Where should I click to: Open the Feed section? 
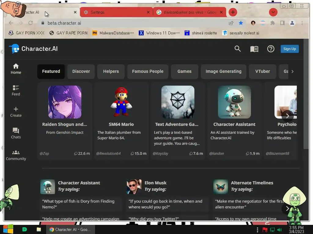[16, 90]
